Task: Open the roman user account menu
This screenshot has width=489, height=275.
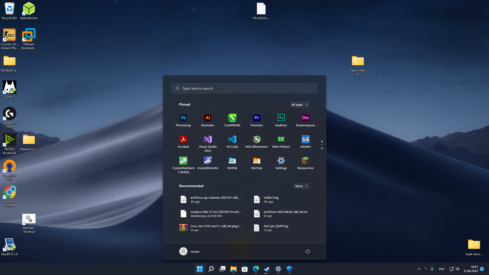Action: 189,251
